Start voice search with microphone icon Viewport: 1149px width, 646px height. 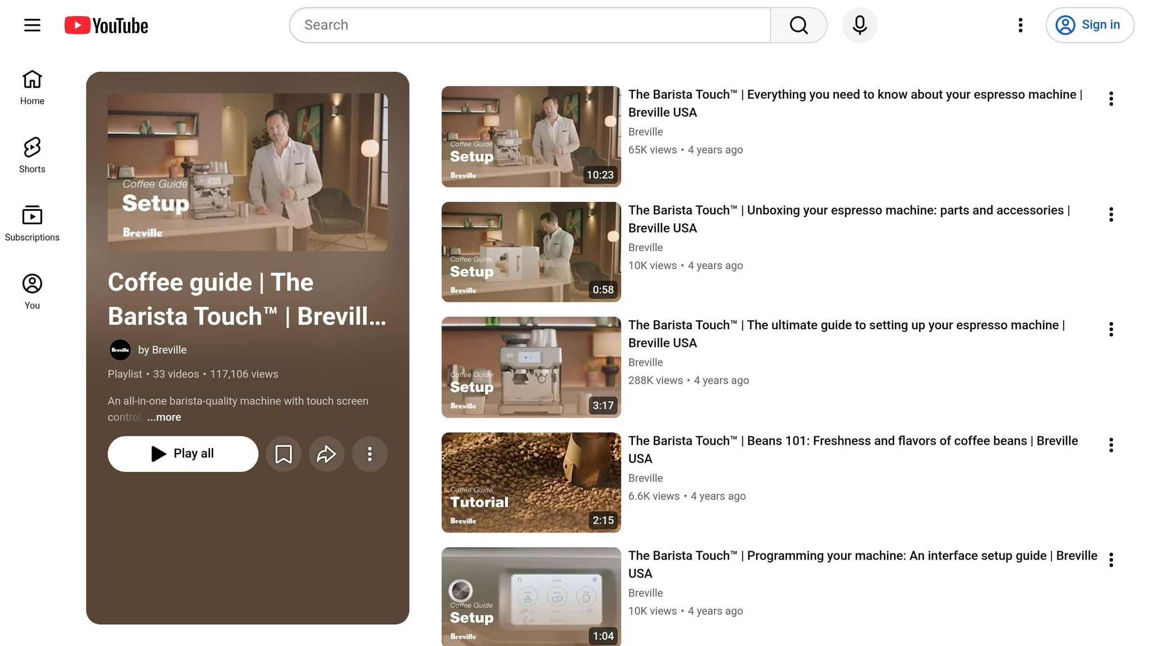pos(860,25)
